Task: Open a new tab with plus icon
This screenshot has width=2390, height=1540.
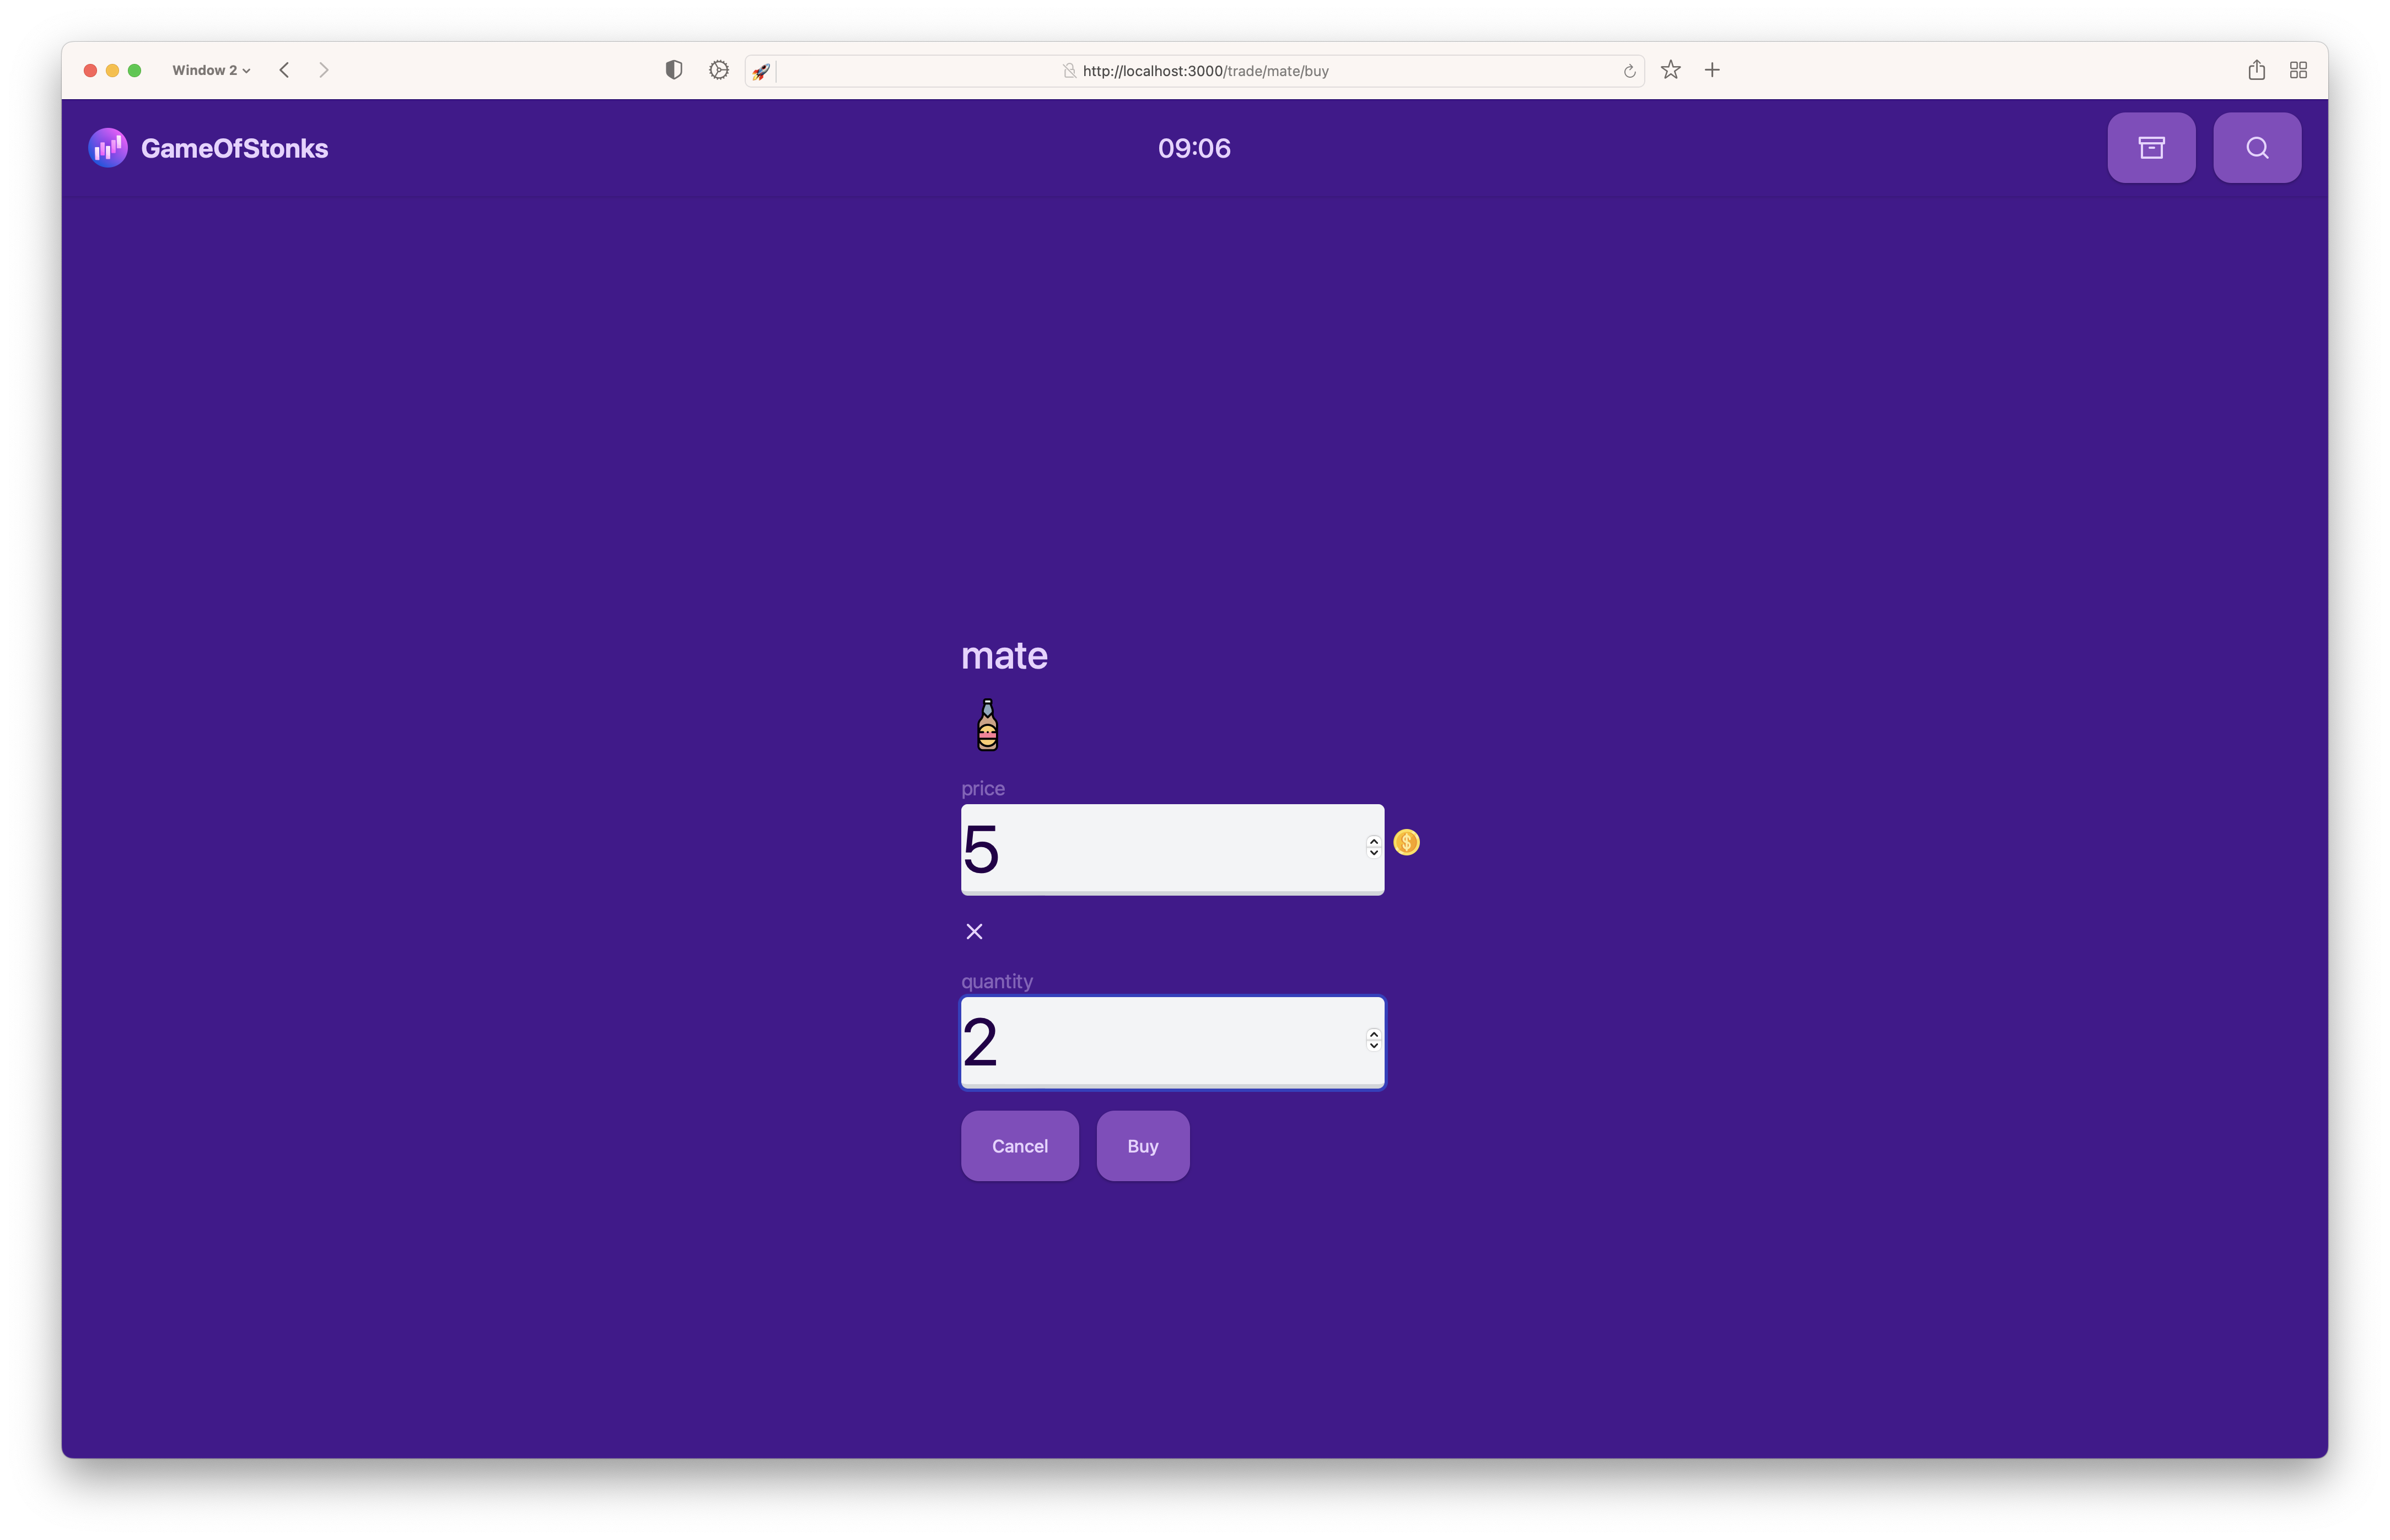Action: (1712, 70)
